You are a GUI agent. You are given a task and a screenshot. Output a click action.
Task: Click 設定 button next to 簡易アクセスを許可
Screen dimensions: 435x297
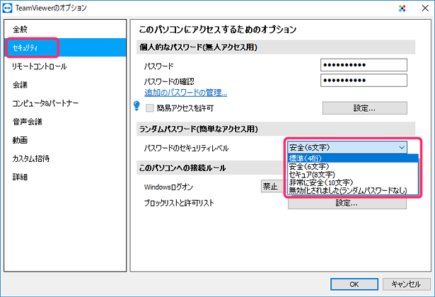(364, 108)
